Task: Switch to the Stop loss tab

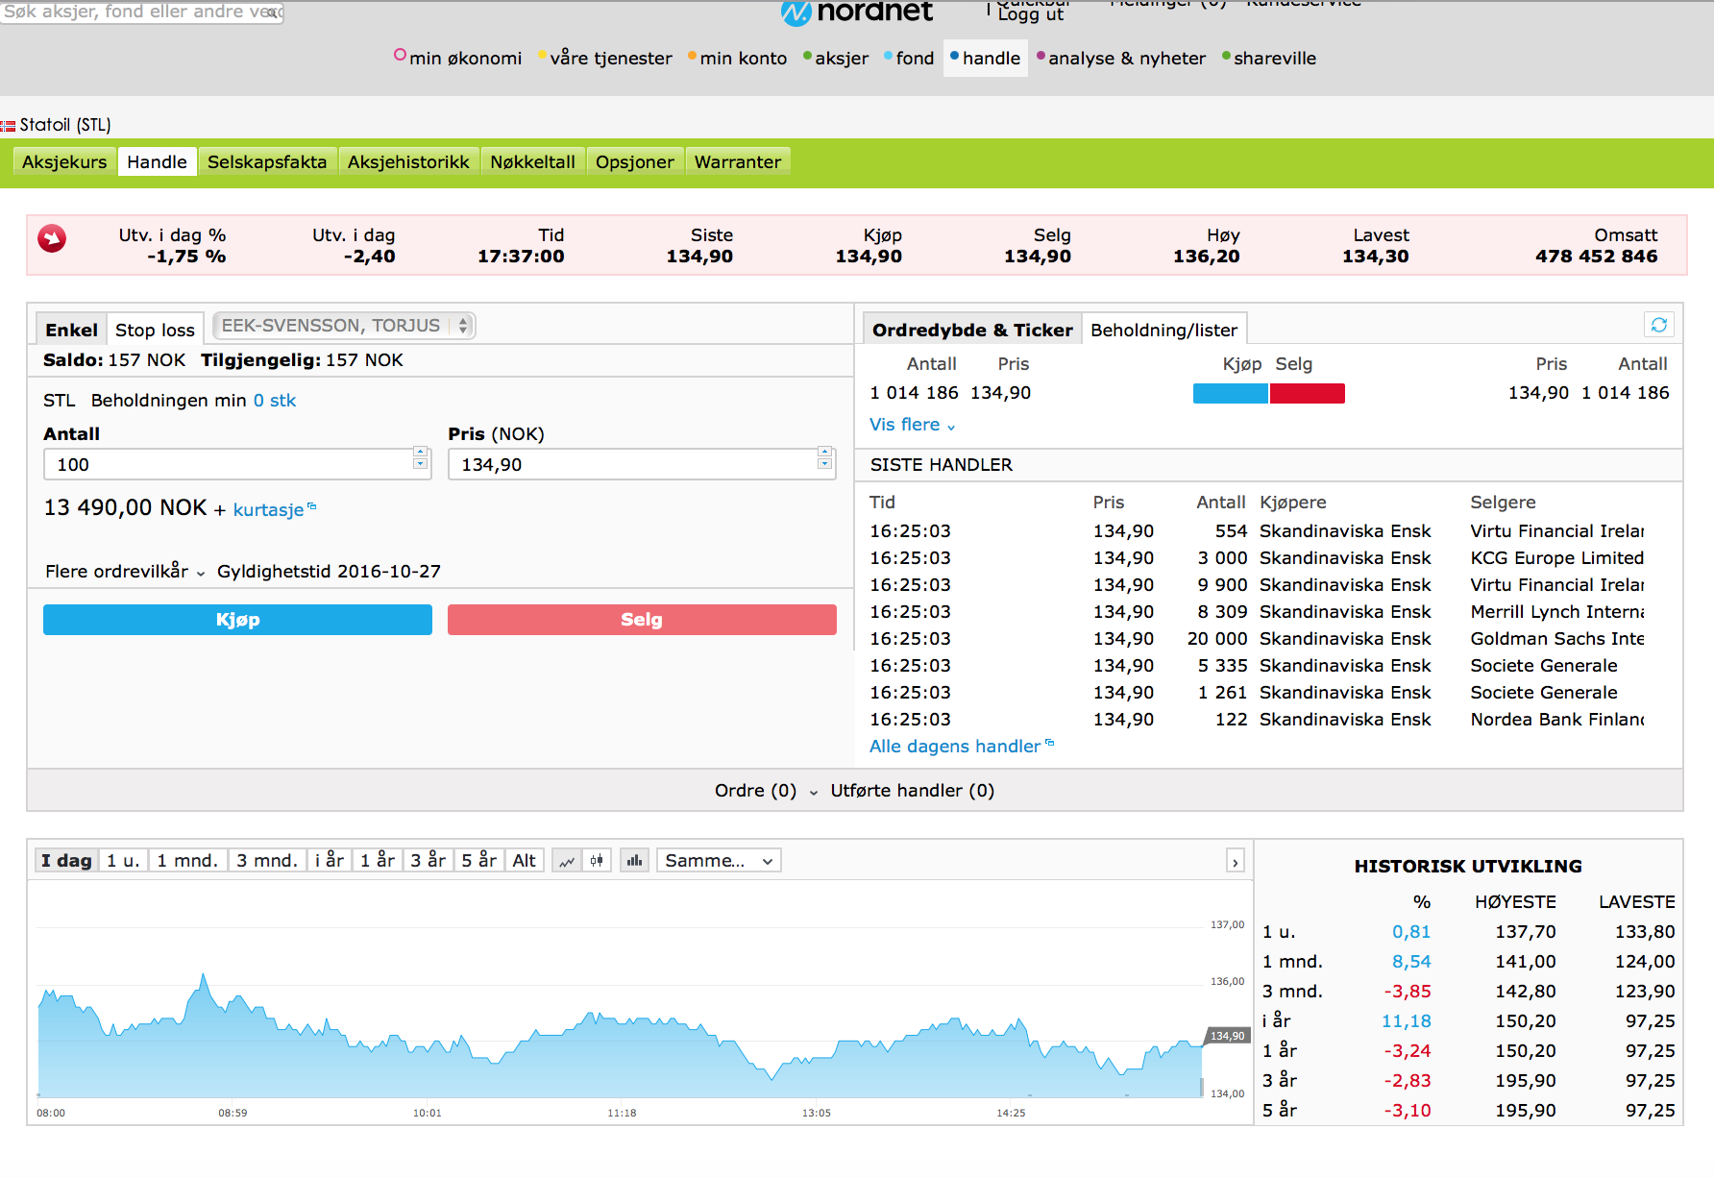Action: click(x=155, y=330)
